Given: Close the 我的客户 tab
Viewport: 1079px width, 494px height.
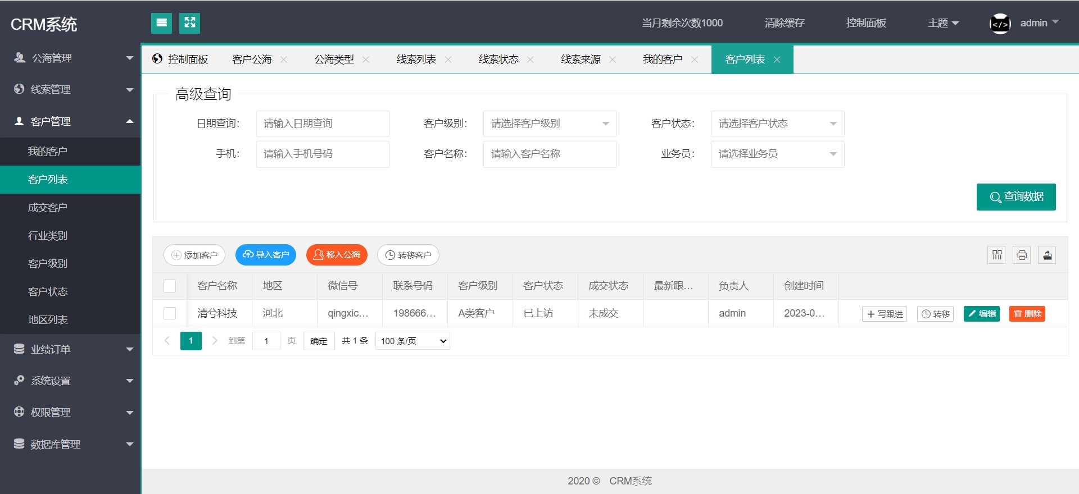Looking at the screenshot, I should (695, 60).
